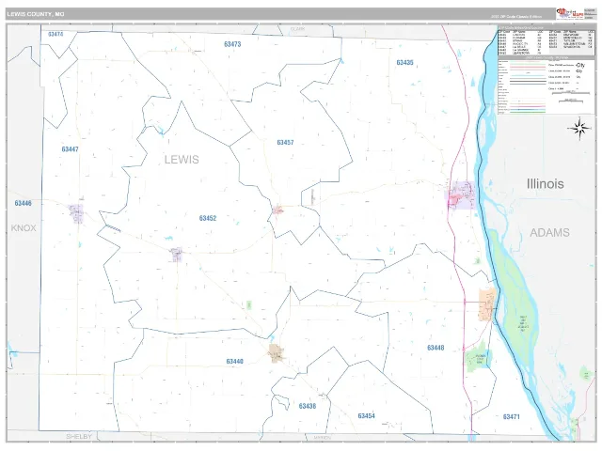Click the purple-shaded city on the river

461,195
